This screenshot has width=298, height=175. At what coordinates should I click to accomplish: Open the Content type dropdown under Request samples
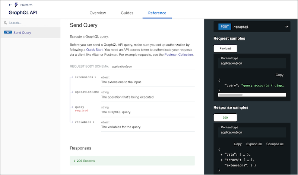pyautogui.click(x=252, y=63)
